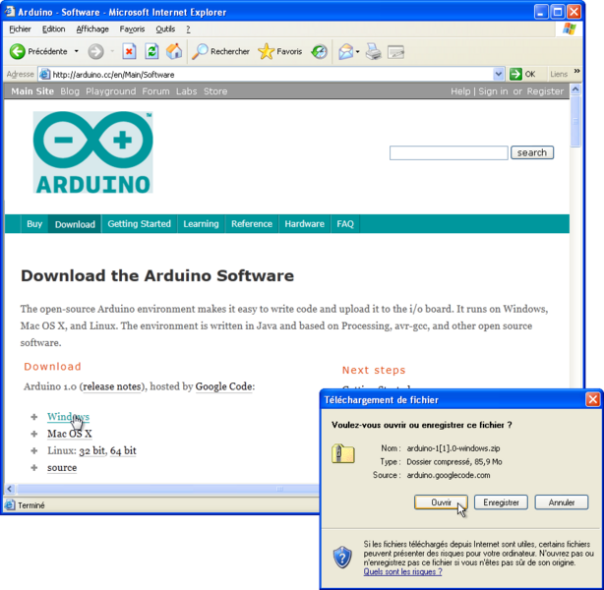Screen dimensions: 604x590
Task: Expand the Précédente back history arrow
Action: pos(76,51)
